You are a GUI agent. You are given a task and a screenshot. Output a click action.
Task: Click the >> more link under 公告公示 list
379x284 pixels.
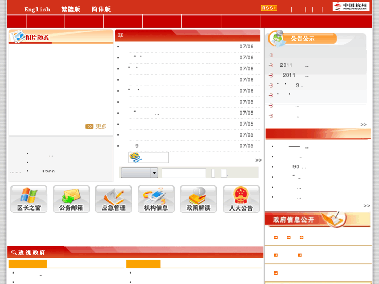pyautogui.click(x=363, y=124)
